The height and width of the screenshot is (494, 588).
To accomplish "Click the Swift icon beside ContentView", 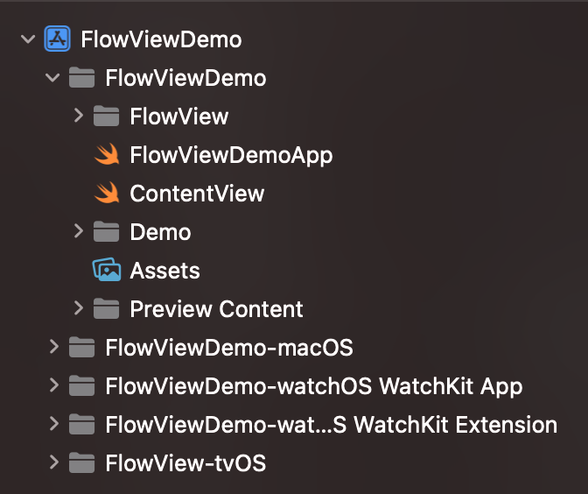I will (x=106, y=194).
